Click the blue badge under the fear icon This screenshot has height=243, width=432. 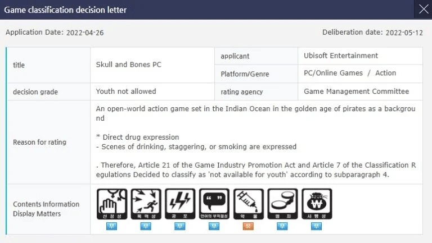tap(180, 227)
